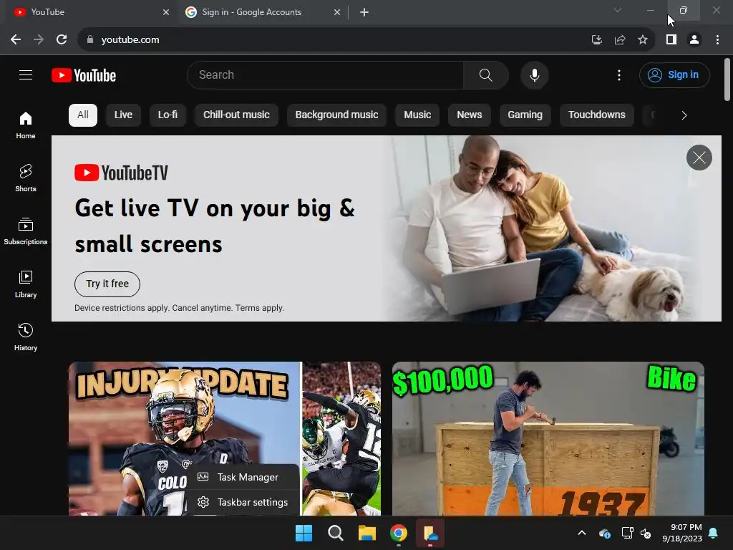The image size is (733, 550).
Task: Share this page via address bar icon
Action: [x=620, y=40]
